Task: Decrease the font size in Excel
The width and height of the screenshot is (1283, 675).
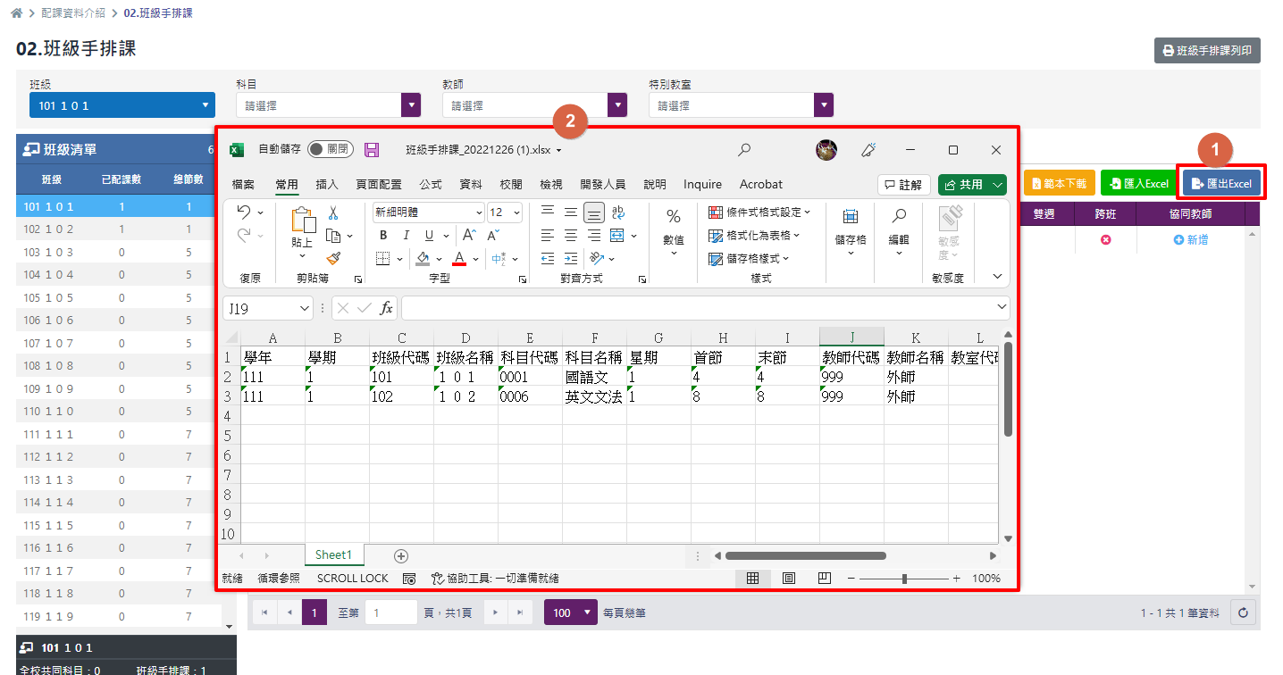Action: pyautogui.click(x=492, y=236)
